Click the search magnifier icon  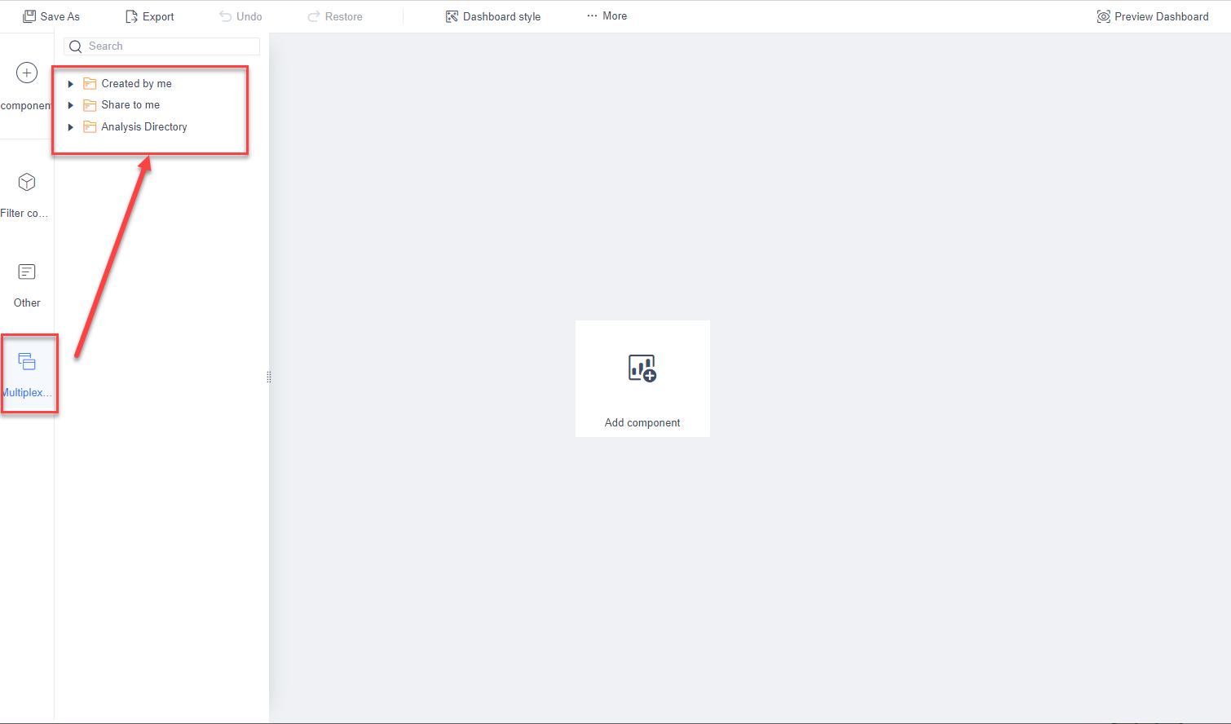pyautogui.click(x=76, y=46)
